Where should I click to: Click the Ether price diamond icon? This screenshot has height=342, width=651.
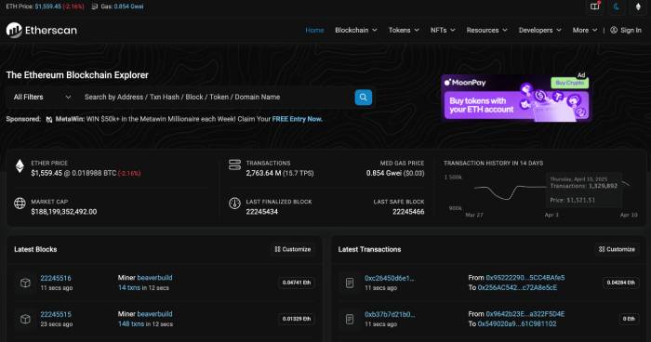point(20,166)
